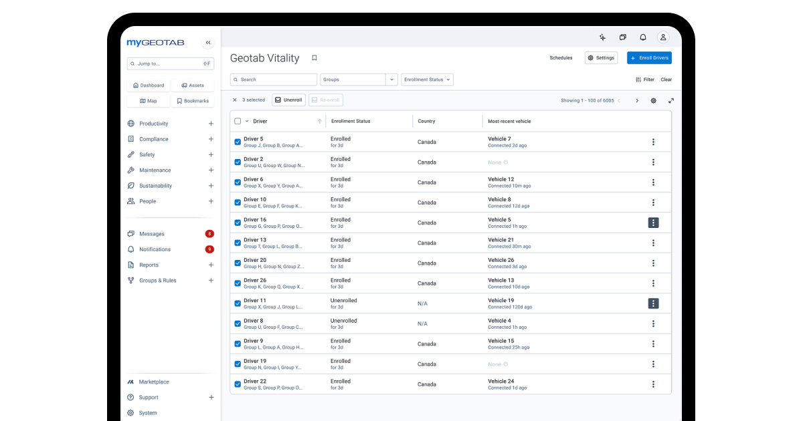Image resolution: width=803 pixels, height=421 pixels.
Task: Open the Settings button
Action: pos(601,58)
